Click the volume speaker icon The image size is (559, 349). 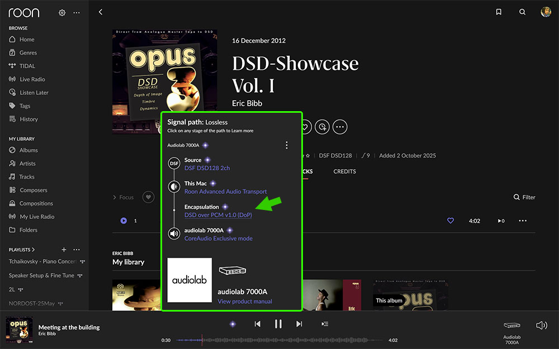tap(541, 325)
